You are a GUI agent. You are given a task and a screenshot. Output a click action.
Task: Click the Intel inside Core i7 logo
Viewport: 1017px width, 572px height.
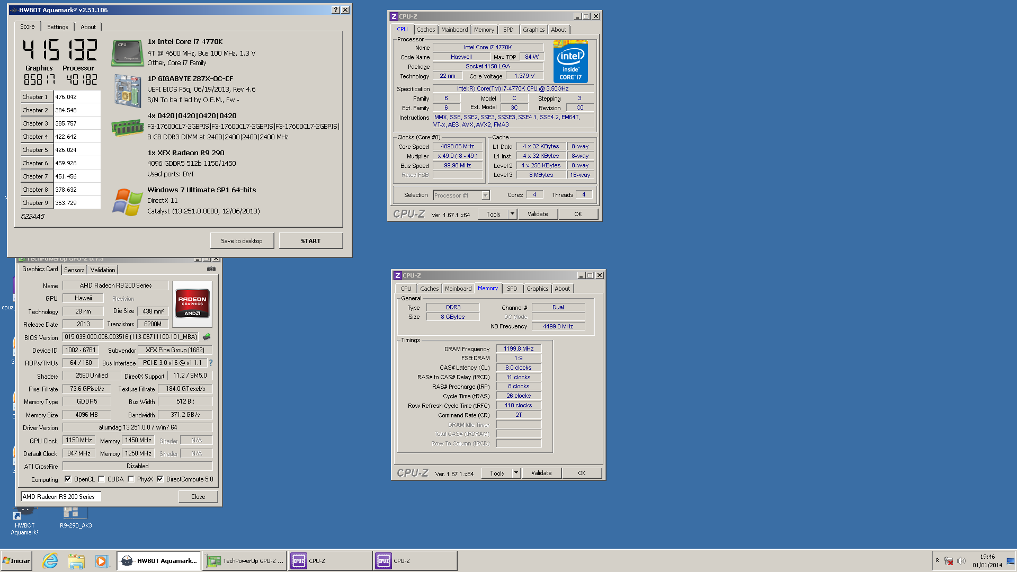pos(570,61)
